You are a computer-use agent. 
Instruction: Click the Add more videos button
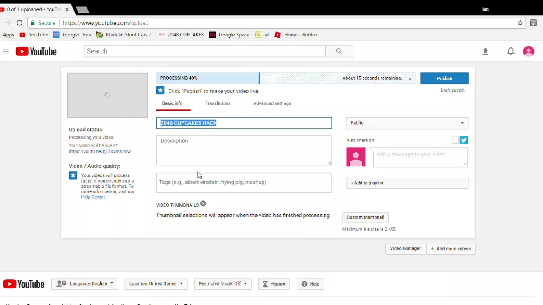tap(451, 249)
